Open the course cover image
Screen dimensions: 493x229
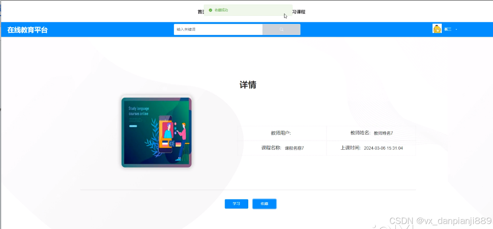pos(156,132)
